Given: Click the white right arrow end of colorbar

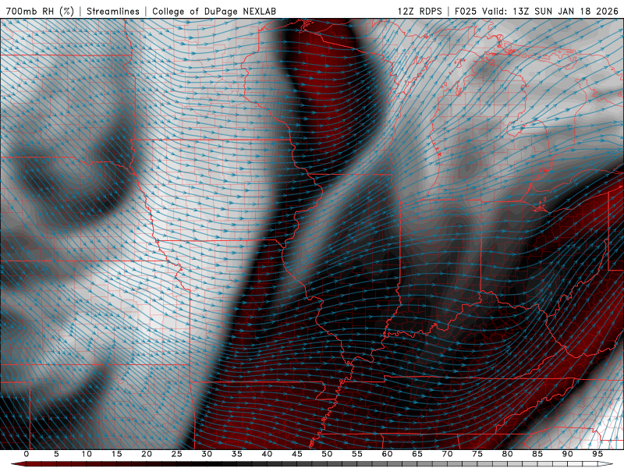Looking at the screenshot, I should (x=605, y=464).
